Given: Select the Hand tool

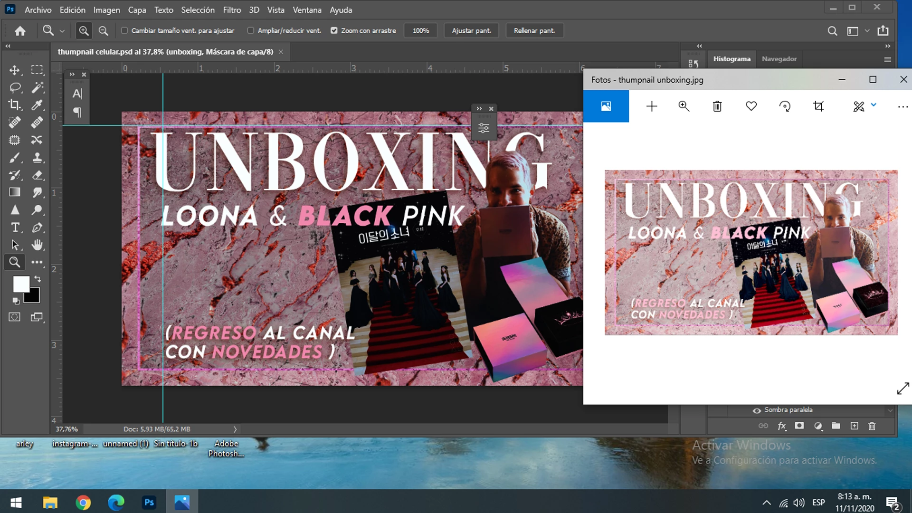Looking at the screenshot, I should pos(37,245).
